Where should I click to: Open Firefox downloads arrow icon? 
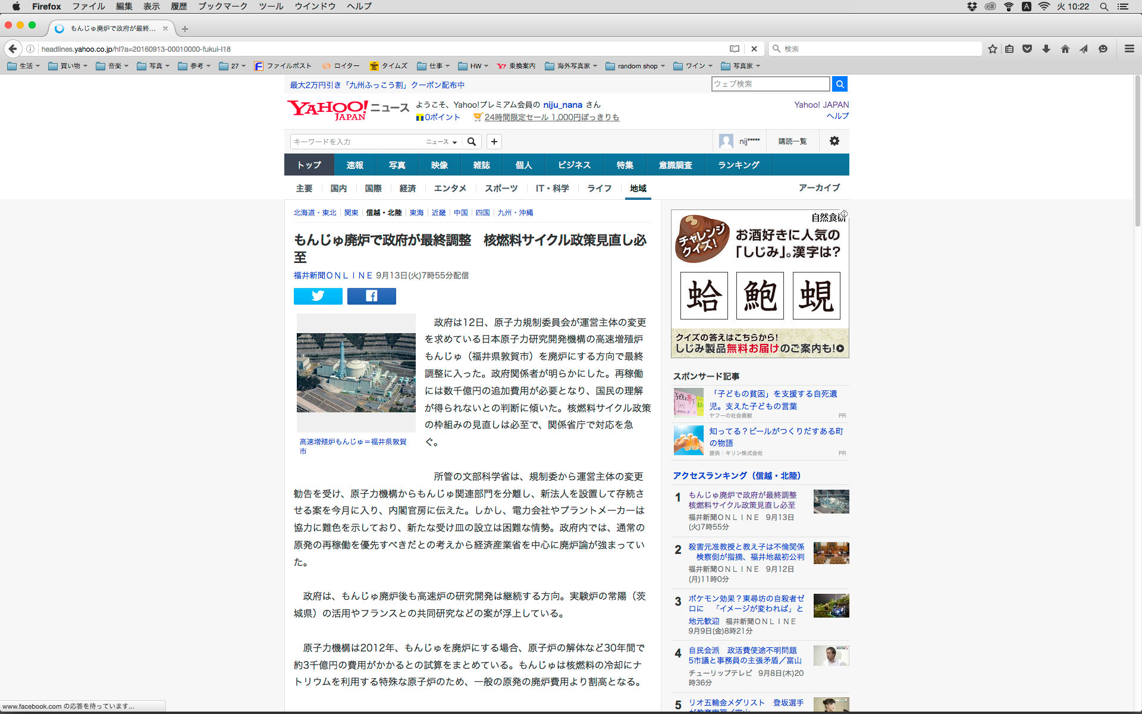(1046, 49)
